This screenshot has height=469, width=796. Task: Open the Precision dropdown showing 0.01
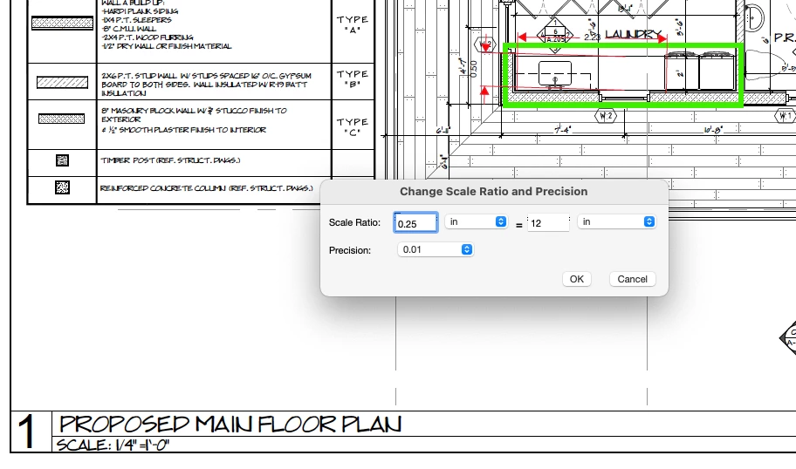tap(436, 249)
